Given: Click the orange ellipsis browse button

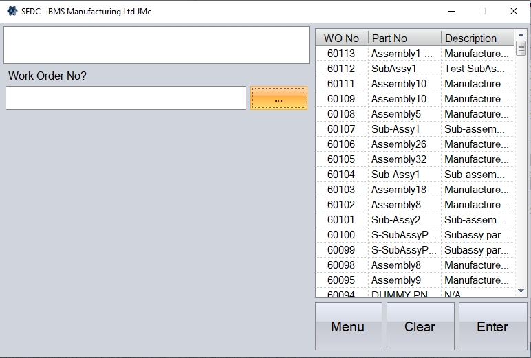Looking at the screenshot, I should 279,98.
